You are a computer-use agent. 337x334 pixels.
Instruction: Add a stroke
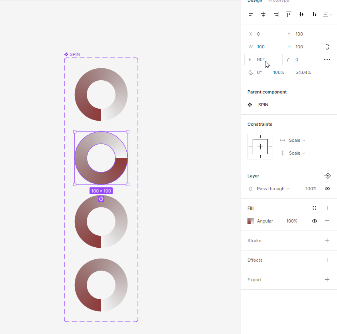click(x=327, y=241)
